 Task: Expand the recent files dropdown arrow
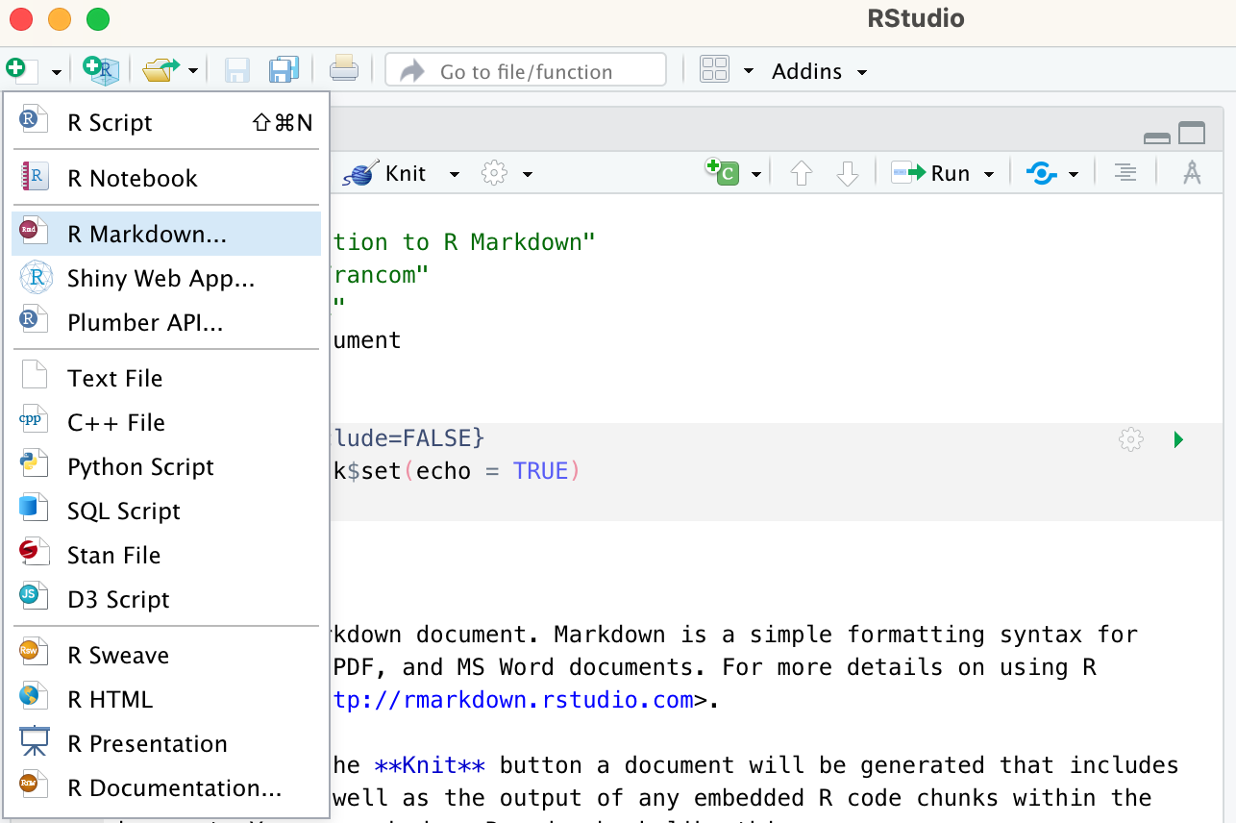pos(193,71)
